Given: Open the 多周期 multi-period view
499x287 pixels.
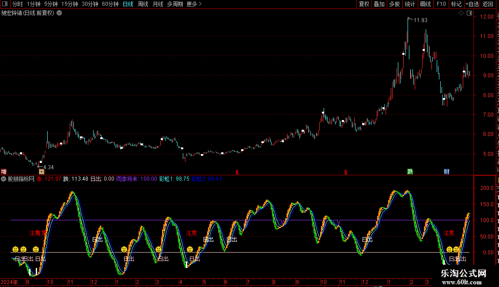Looking at the screenshot, I should (175, 4).
